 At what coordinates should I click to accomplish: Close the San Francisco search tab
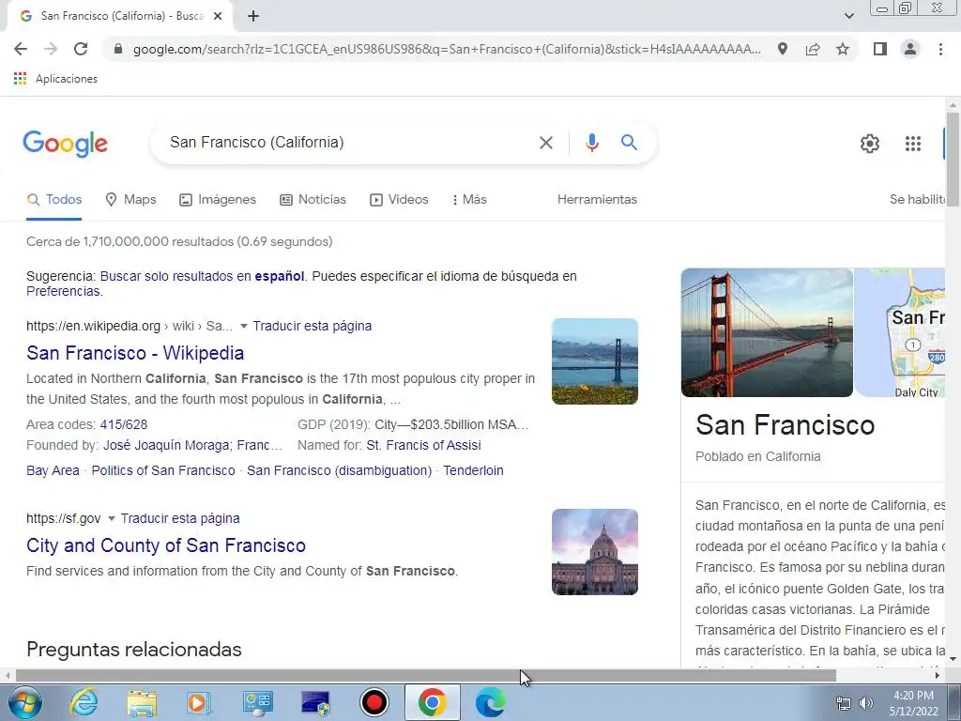coord(218,17)
